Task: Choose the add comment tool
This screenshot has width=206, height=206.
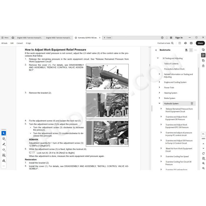Action: point(4,139)
